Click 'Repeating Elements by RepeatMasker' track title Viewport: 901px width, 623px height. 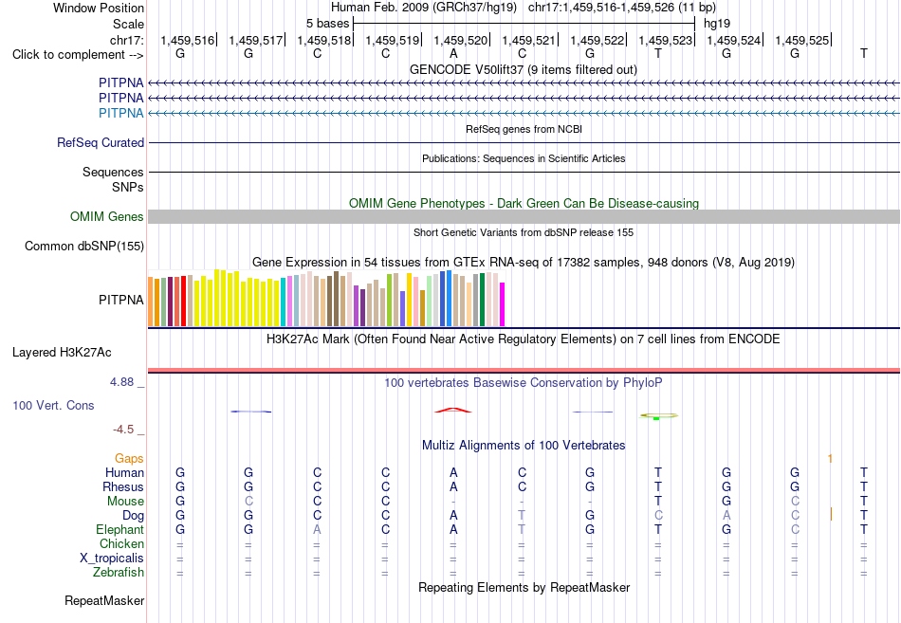coord(524,587)
